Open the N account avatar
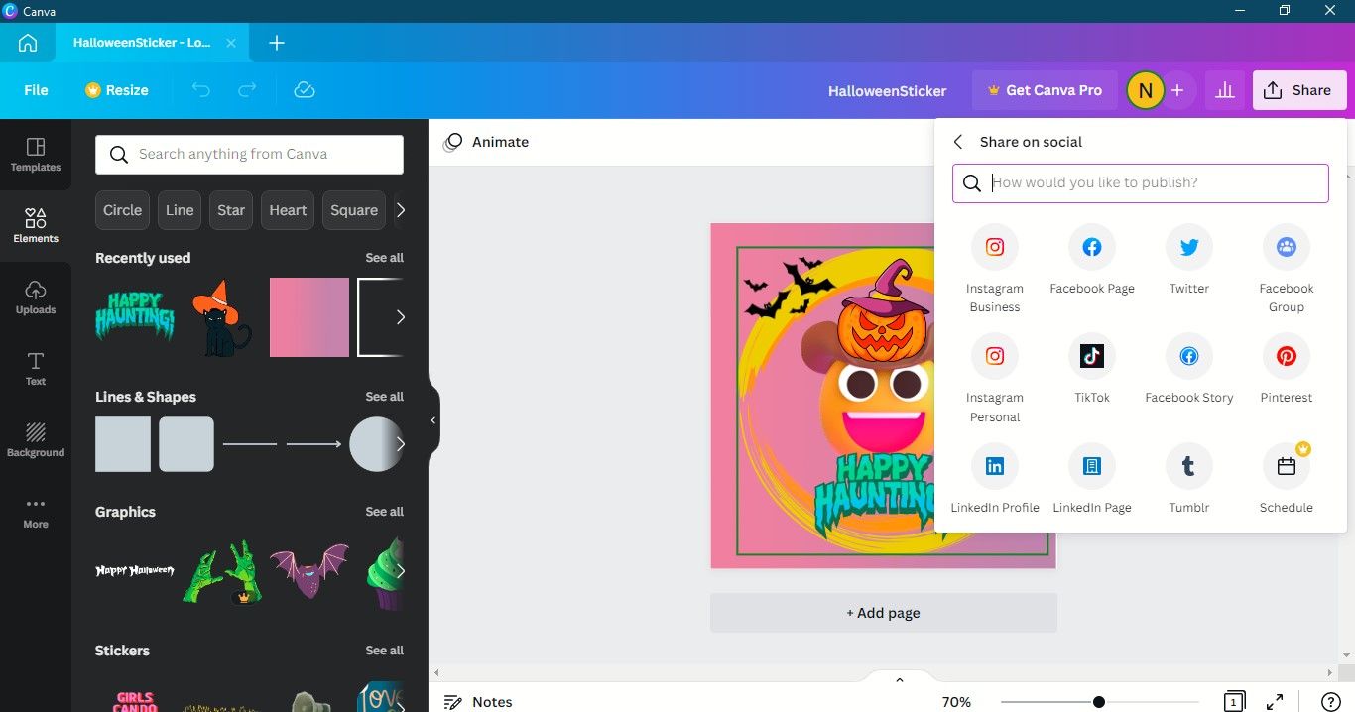Screen dimensions: 1355x712 tap(1145, 90)
